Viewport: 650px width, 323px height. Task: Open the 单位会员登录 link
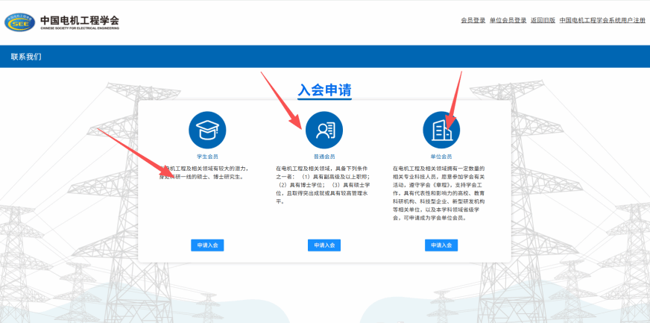pos(508,20)
